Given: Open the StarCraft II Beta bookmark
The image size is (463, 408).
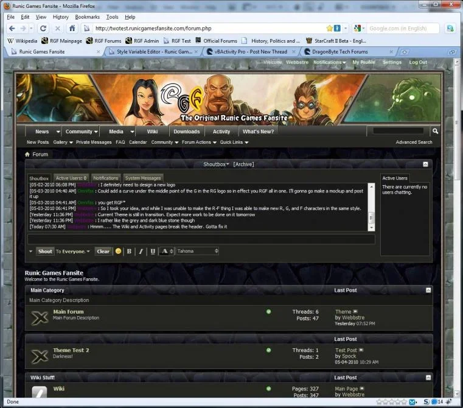Looking at the screenshot, I should (336, 41).
